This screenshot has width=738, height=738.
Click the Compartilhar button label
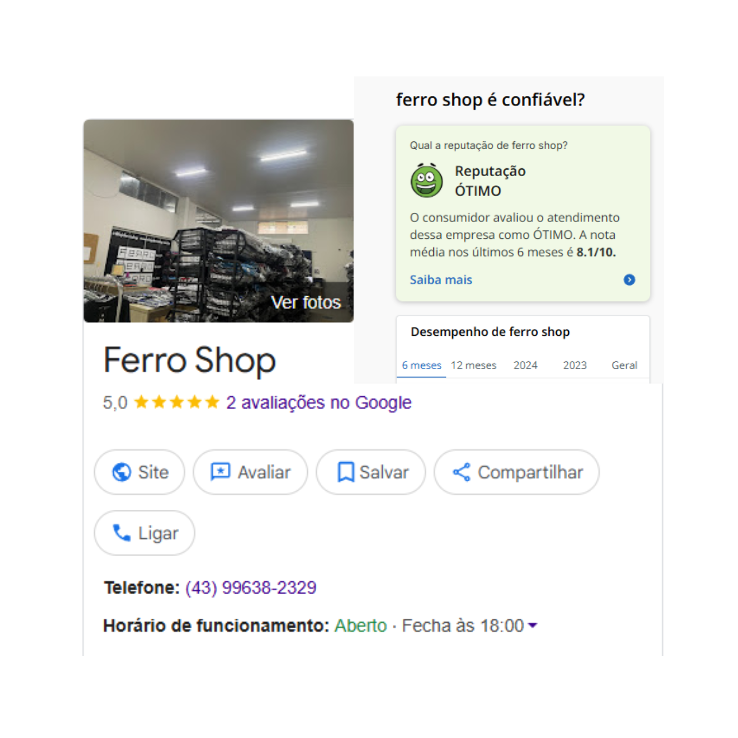coord(530,472)
